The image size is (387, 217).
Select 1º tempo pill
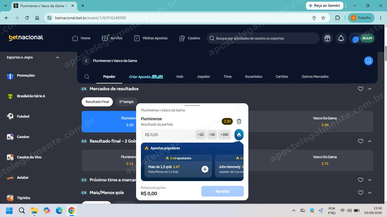(126, 102)
